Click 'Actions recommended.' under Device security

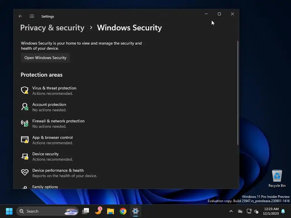pos(53,160)
